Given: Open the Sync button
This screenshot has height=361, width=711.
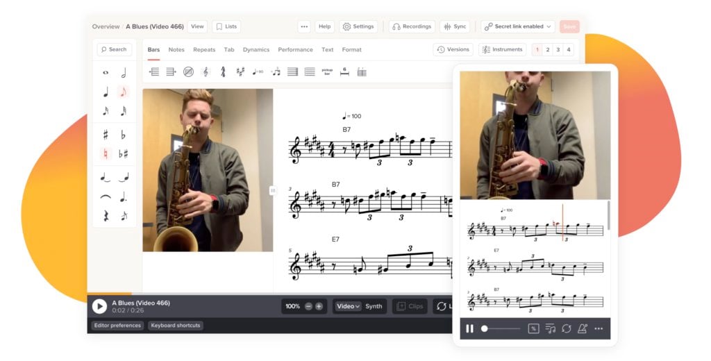Looking at the screenshot, I should pyautogui.click(x=455, y=26).
